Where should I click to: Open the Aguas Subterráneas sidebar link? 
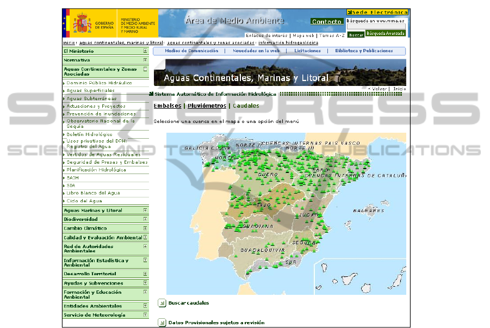[x=91, y=98]
